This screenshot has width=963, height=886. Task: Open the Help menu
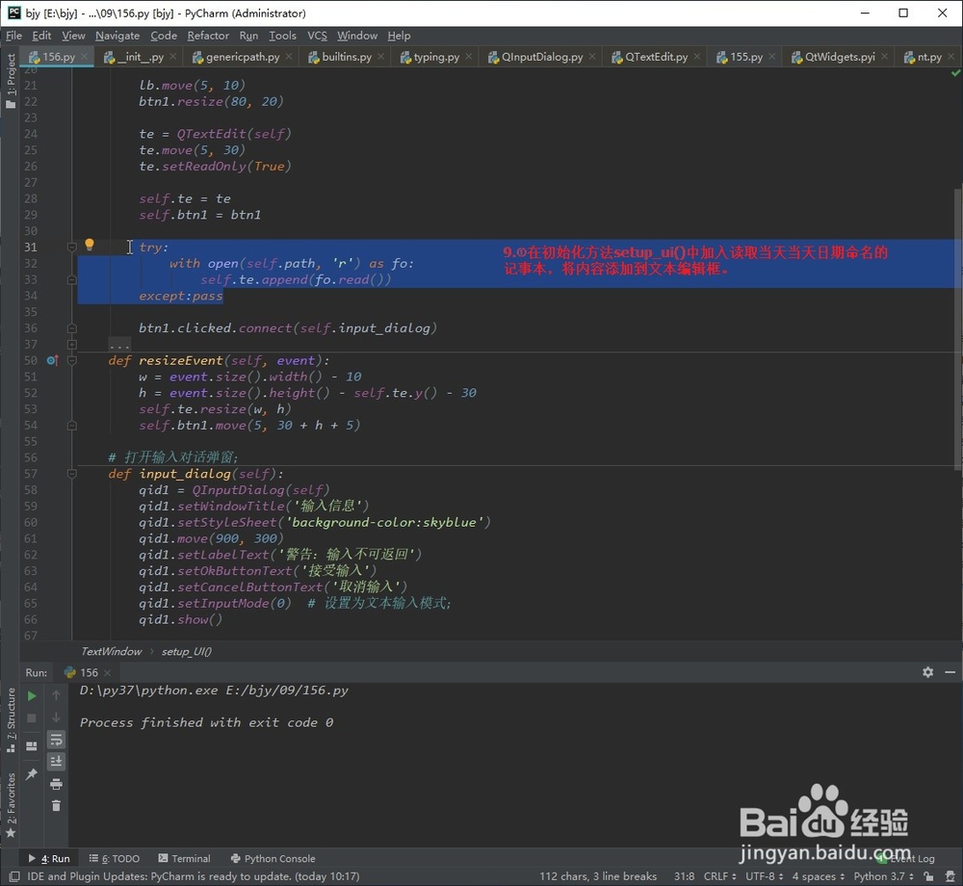click(399, 36)
